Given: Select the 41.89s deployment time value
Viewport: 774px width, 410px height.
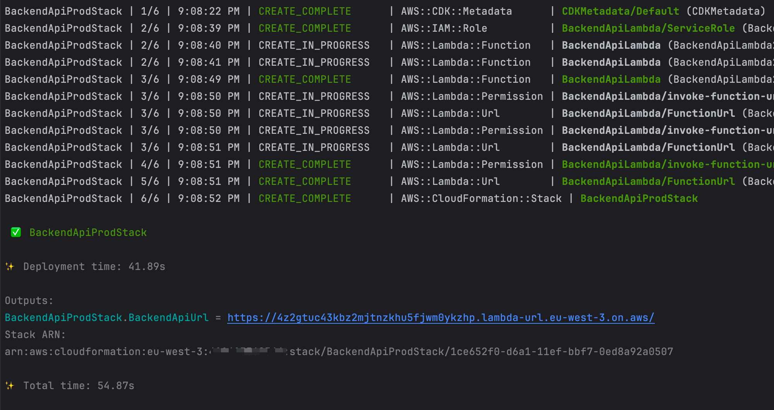Looking at the screenshot, I should point(146,266).
